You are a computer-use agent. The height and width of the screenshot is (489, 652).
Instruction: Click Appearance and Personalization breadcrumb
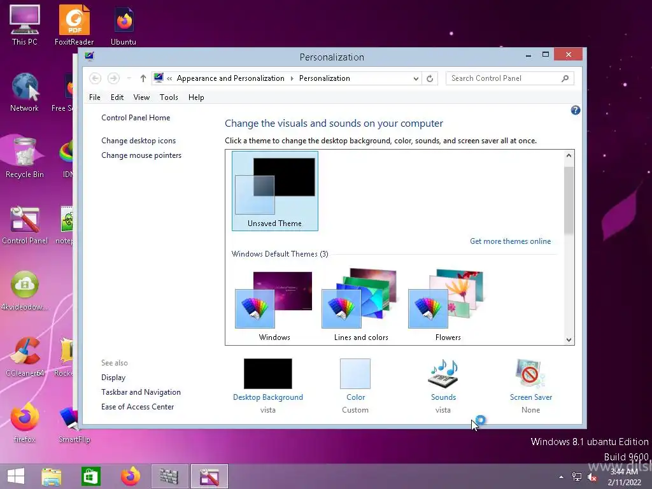(230, 78)
